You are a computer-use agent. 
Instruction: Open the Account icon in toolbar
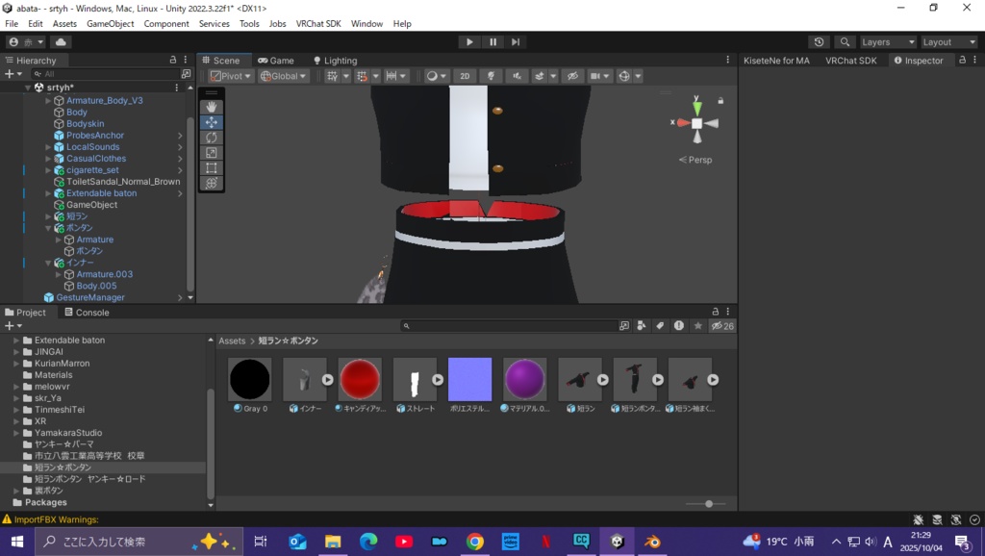point(26,42)
